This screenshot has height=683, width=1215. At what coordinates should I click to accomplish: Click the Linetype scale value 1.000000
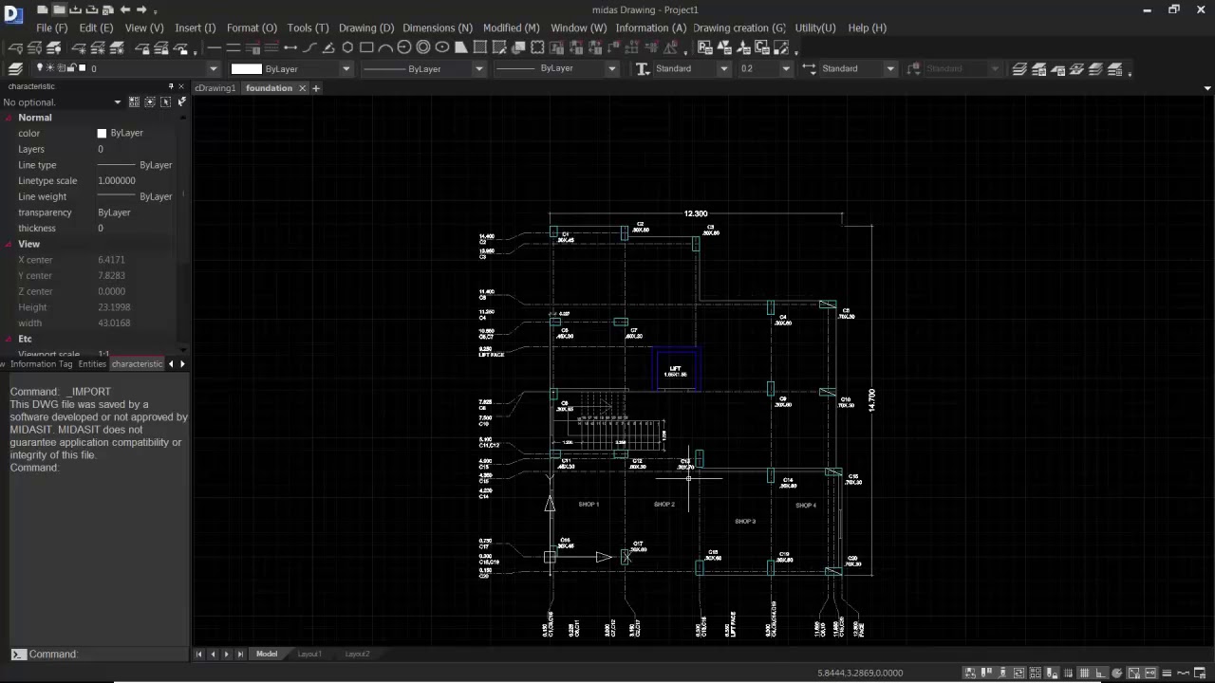click(117, 180)
